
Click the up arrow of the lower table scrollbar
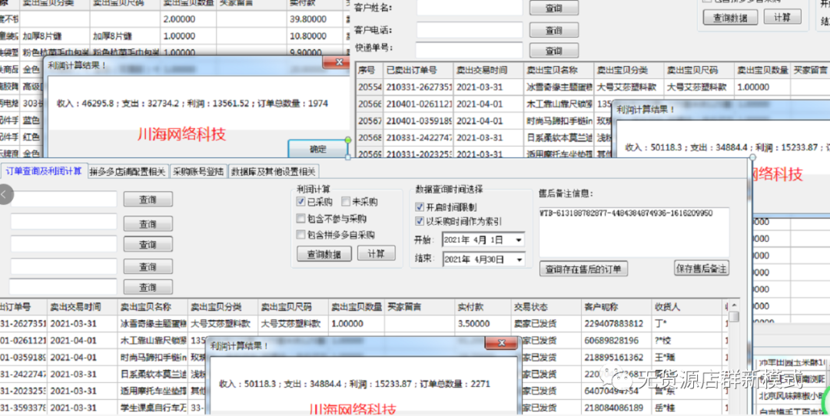click(734, 306)
